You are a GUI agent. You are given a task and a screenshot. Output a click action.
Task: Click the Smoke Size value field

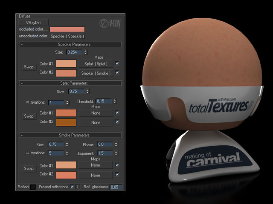[x=55, y=144]
